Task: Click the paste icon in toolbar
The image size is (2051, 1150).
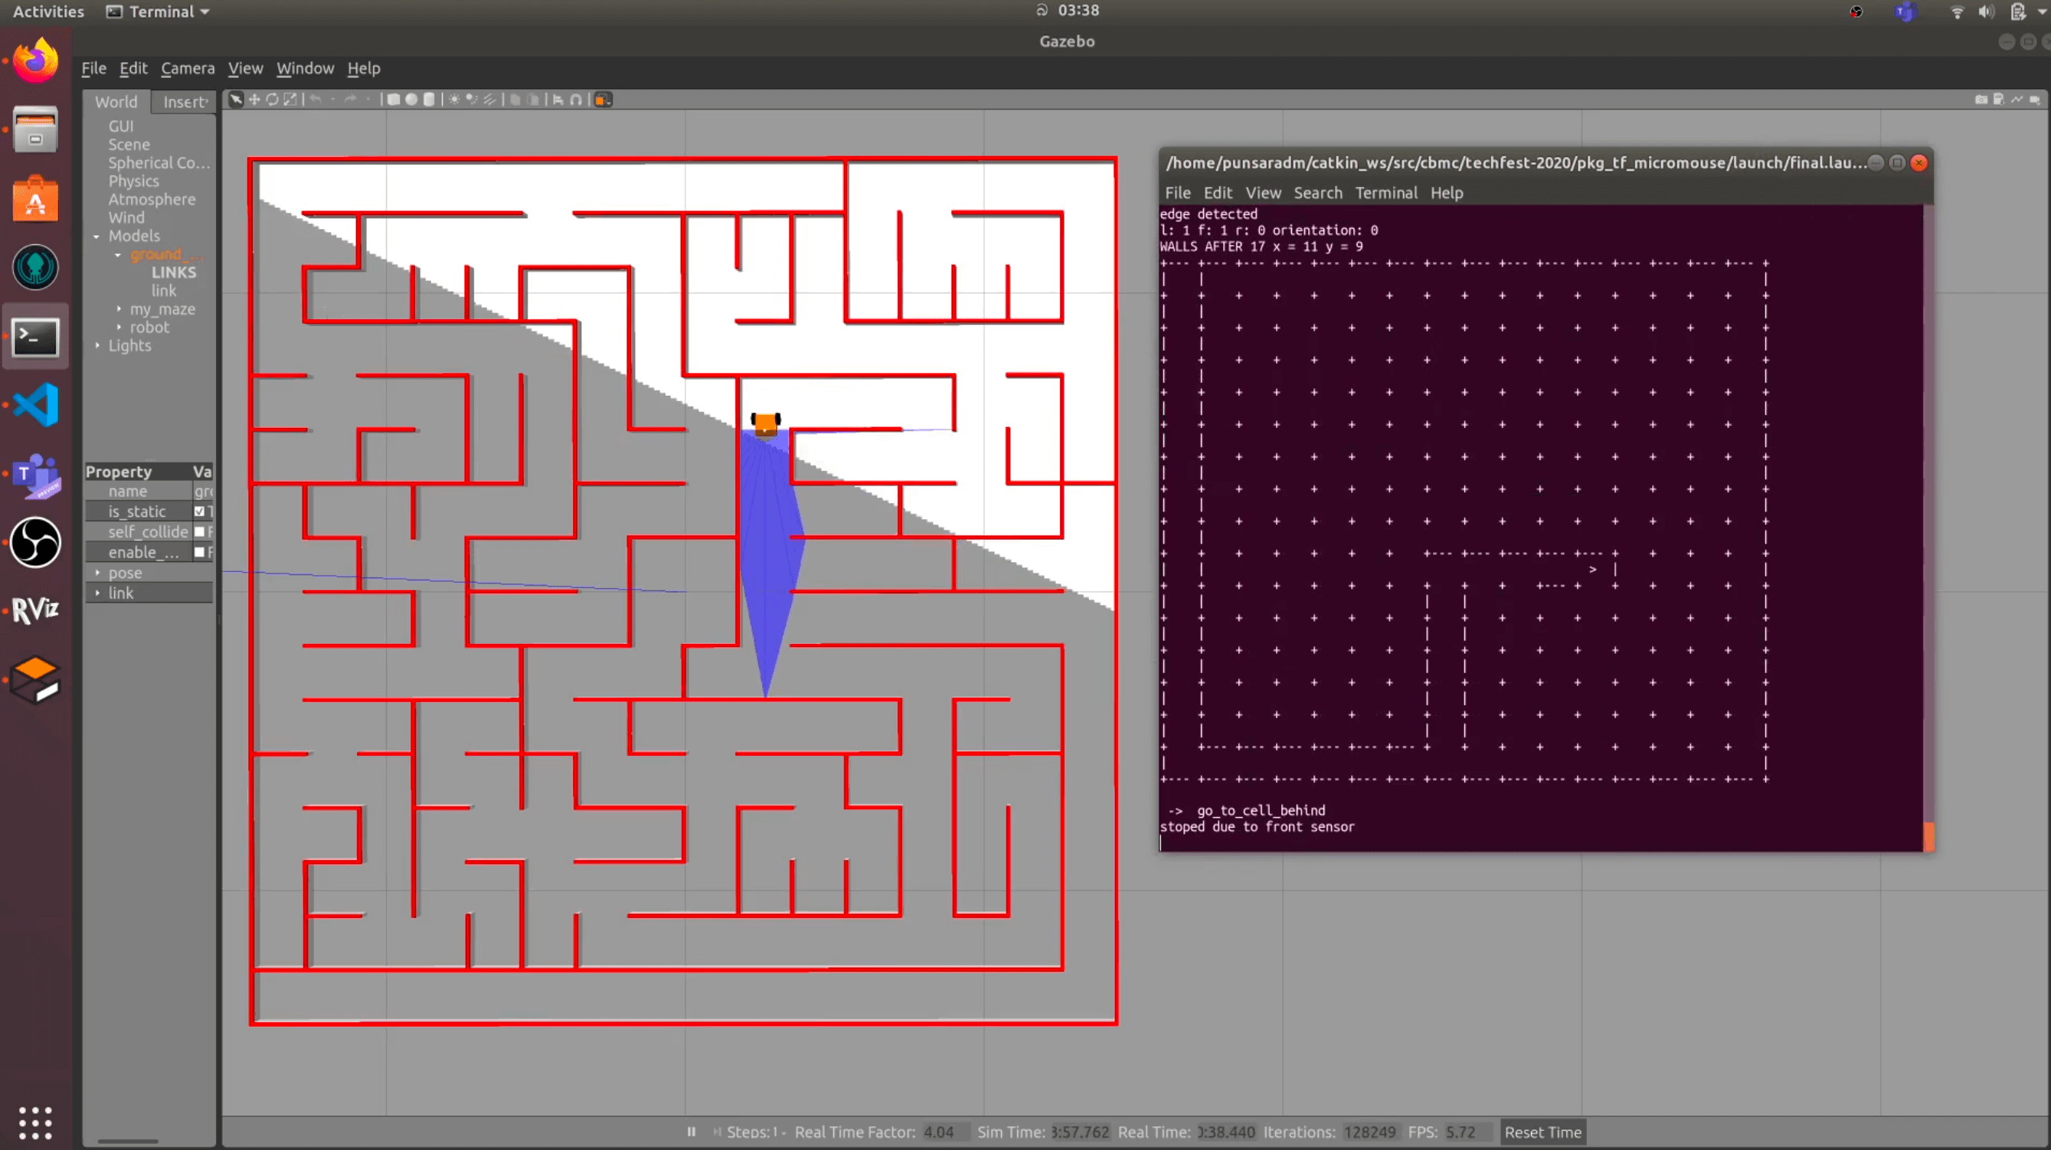Action: [x=534, y=100]
